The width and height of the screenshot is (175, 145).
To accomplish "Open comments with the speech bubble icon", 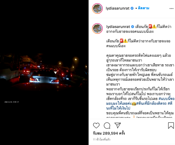I will 107,126.
